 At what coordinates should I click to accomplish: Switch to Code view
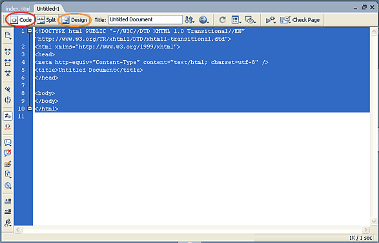[21, 20]
